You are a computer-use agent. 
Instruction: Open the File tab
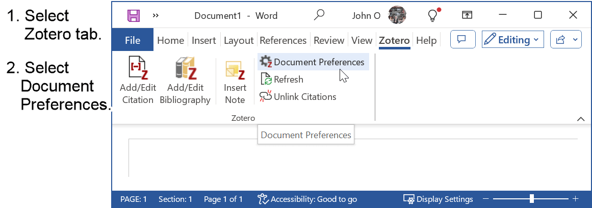pyautogui.click(x=133, y=40)
